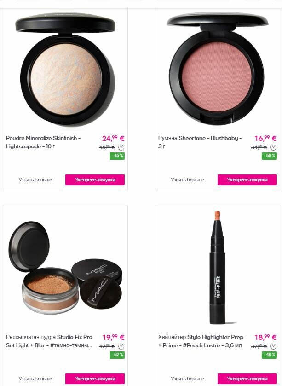Screen dimensions: 282x386
Task: Open the Poudre Mineralize Skinfinish title link
Action: (43, 142)
